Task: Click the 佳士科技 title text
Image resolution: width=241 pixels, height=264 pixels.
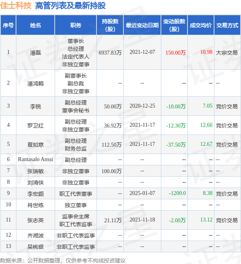Action: pyautogui.click(x=16, y=5)
